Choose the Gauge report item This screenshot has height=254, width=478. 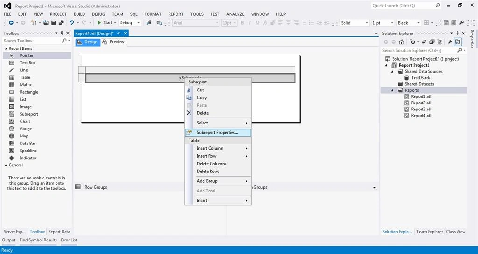pyautogui.click(x=26, y=129)
